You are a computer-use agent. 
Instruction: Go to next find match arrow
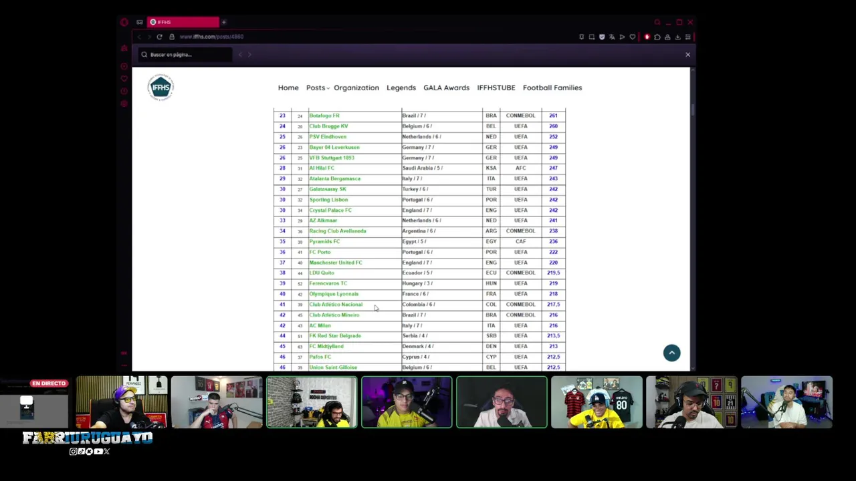tap(249, 55)
